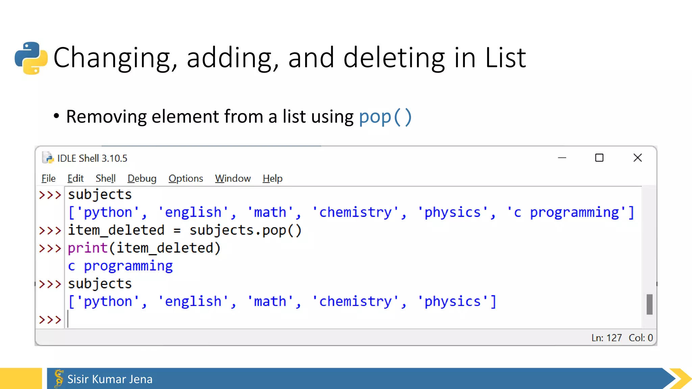Click the 'c programming' output line

(x=120, y=266)
